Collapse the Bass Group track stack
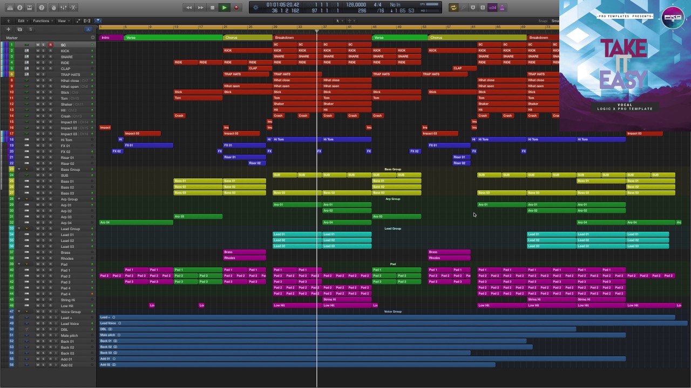The image size is (691, 388). point(19,170)
